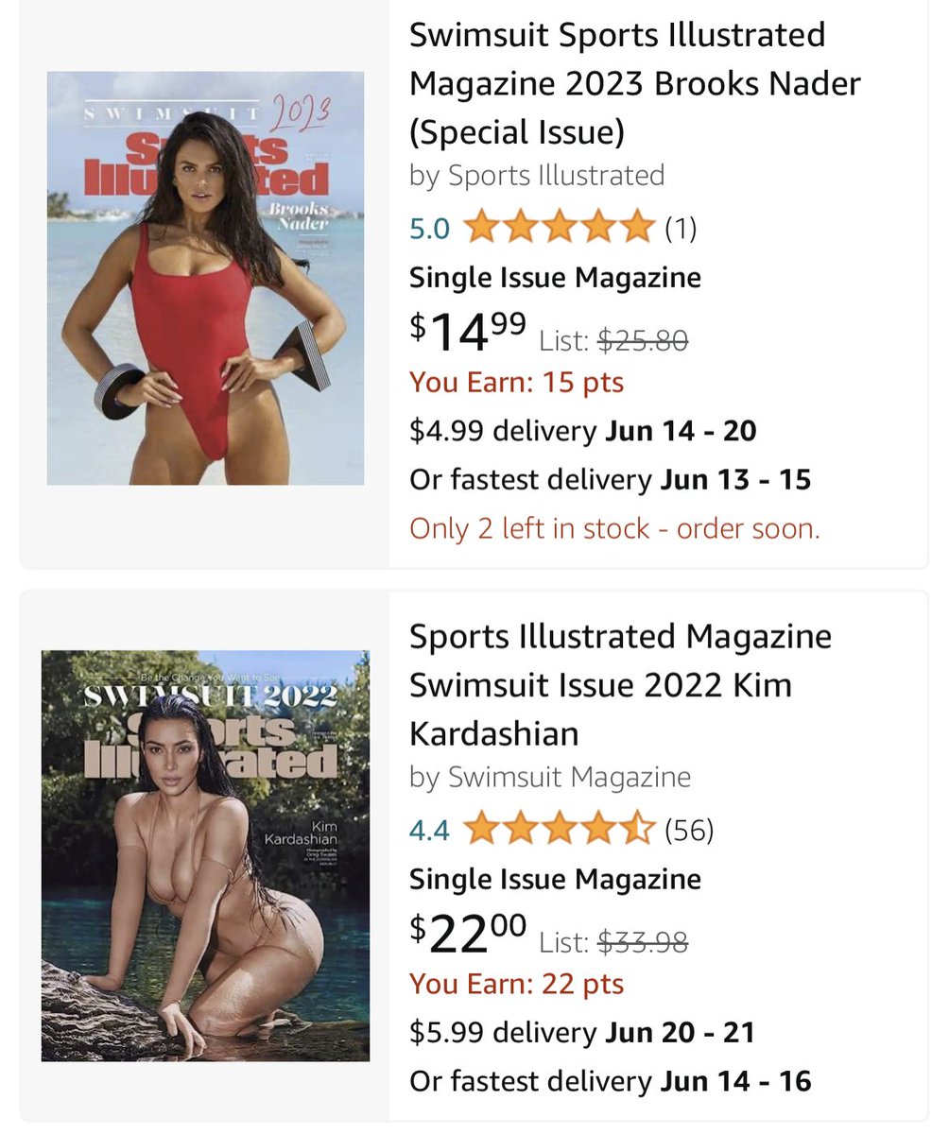The image size is (949, 1134).
Task: View the (1) review count link
Action: click(681, 229)
